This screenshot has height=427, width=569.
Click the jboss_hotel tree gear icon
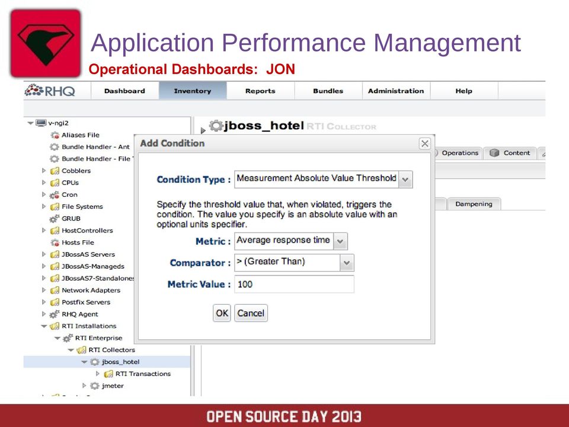pyautogui.click(x=95, y=362)
